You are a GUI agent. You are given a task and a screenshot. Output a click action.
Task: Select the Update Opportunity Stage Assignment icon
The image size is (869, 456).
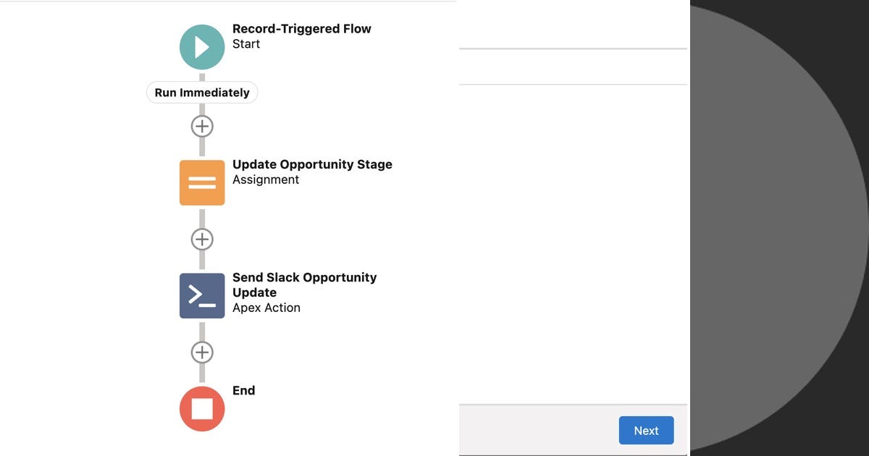click(x=201, y=182)
